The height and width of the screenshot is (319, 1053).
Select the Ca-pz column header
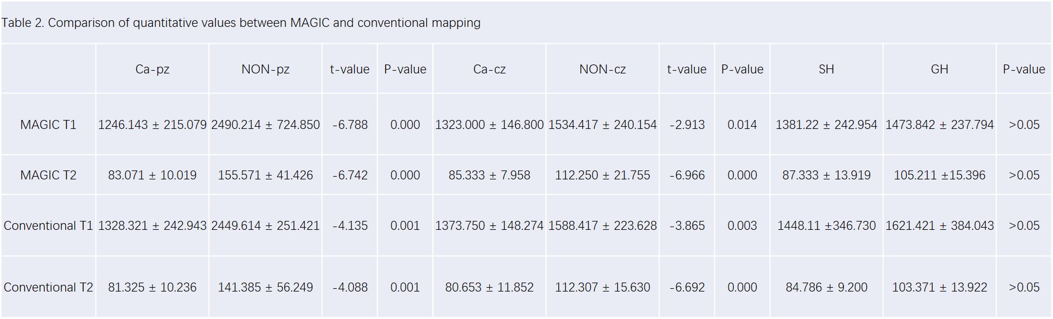152,70
